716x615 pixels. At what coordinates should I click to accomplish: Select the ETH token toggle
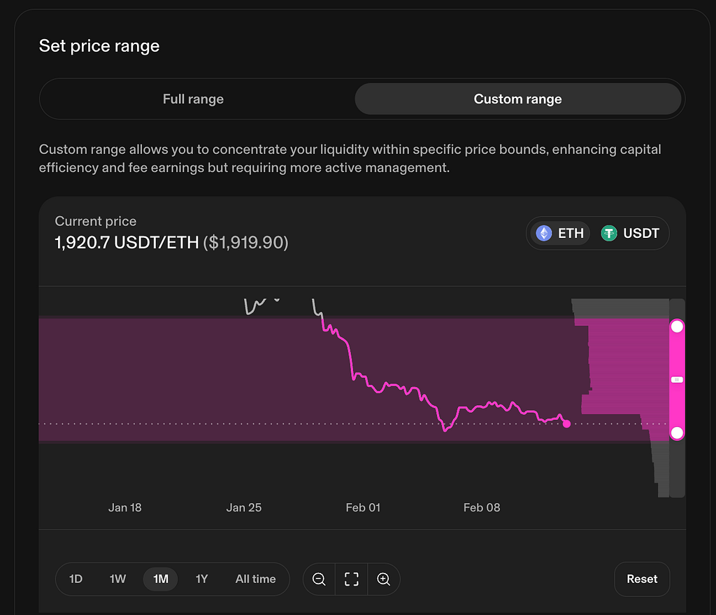coord(560,234)
